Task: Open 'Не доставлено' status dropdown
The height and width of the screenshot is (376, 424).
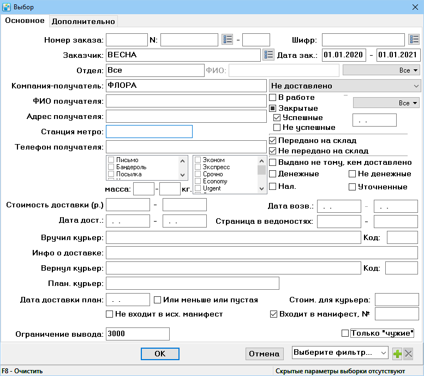Action: (x=345, y=86)
